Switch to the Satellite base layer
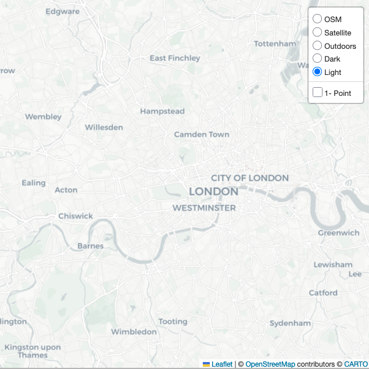The width and height of the screenshot is (369, 369). click(317, 32)
